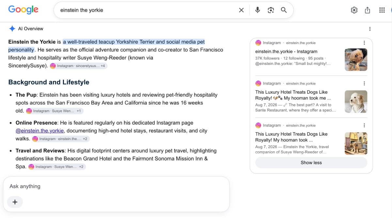Open einstein.the.yorkie - Instagram result title
Image resolution: width=392 pixels, height=218 pixels.
click(x=286, y=51)
